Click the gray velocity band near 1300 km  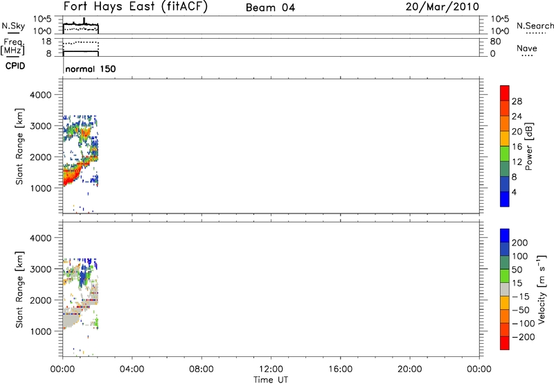(71, 320)
